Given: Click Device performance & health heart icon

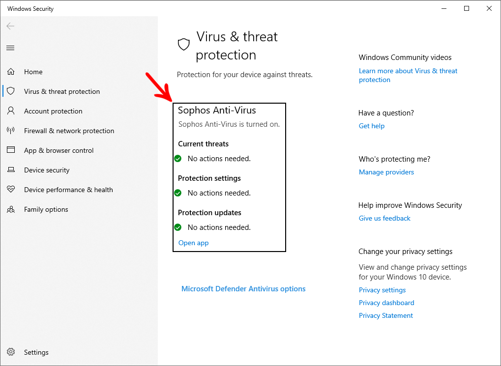Looking at the screenshot, I should [11, 190].
